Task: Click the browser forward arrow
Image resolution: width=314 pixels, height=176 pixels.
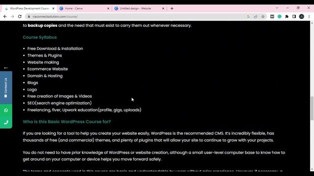Action: tap(12, 17)
